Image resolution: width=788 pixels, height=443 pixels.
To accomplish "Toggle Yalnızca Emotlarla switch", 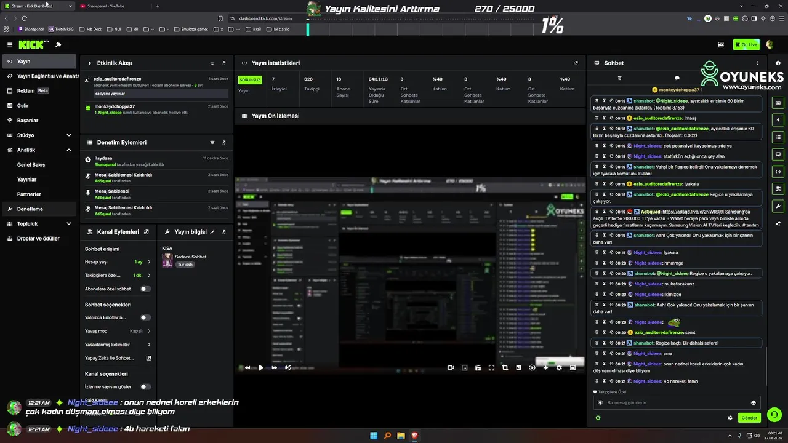I will pos(145,317).
